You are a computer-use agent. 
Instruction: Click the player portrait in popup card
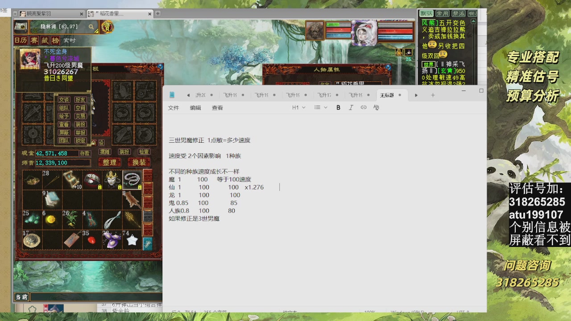[x=30, y=59]
